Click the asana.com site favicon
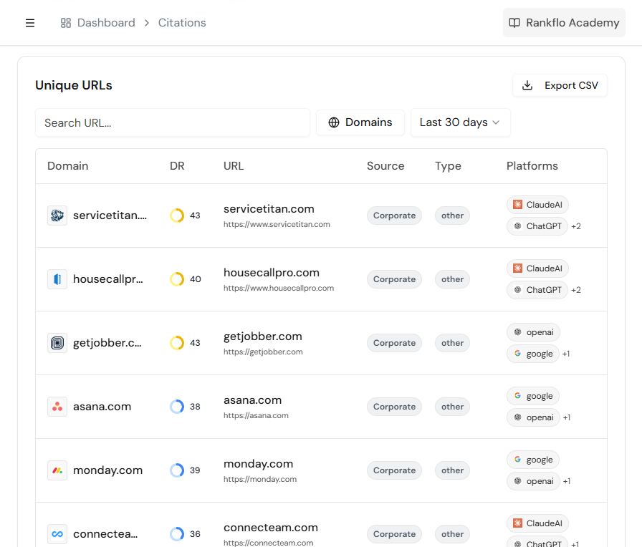 click(x=57, y=406)
